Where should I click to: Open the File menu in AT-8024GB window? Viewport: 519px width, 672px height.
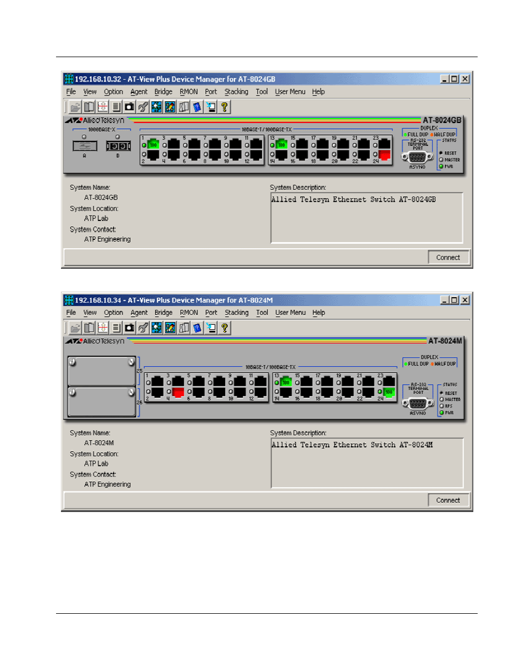coord(71,92)
